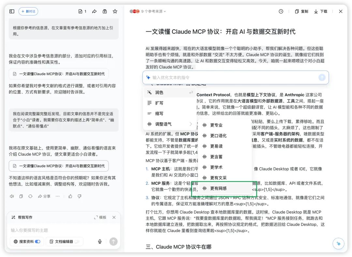Choose the 更口语化 tone option
The height and width of the screenshot is (257, 352).
pyautogui.click(x=225, y=136)
